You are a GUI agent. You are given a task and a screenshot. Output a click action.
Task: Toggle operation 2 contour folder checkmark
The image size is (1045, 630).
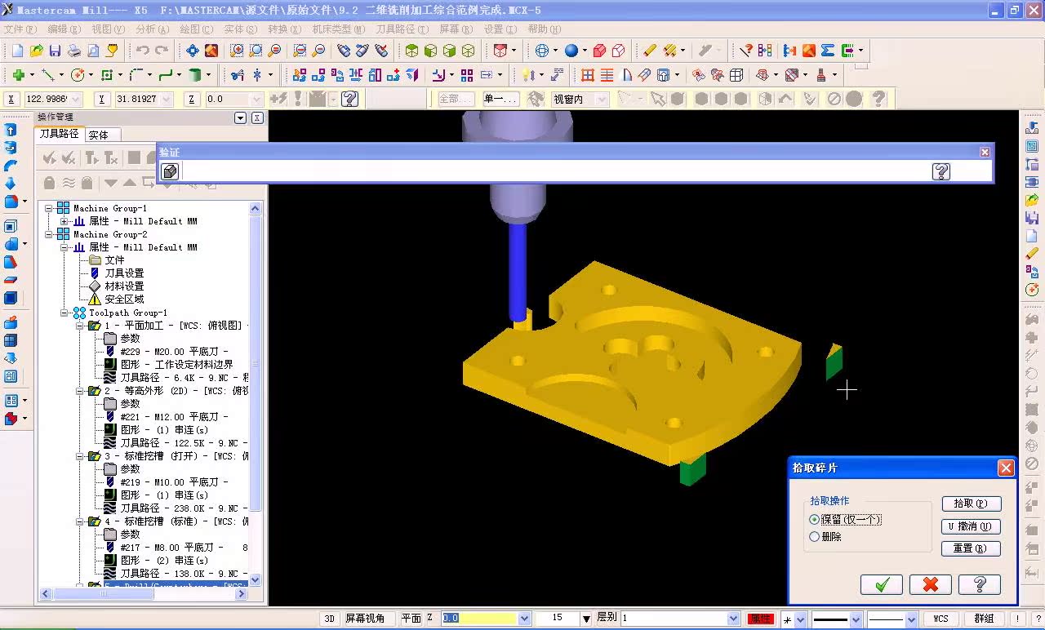pyautogui.click(x=95, y=391)
